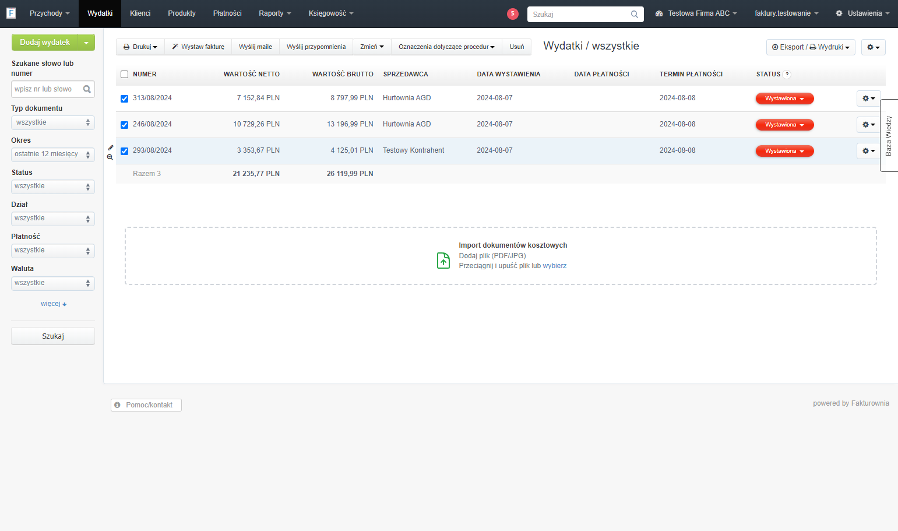Image resolution: width=898 pixels, height=531 pixels.
Task: Open Drukuj printer menu
Action: [x=140, y=47]
